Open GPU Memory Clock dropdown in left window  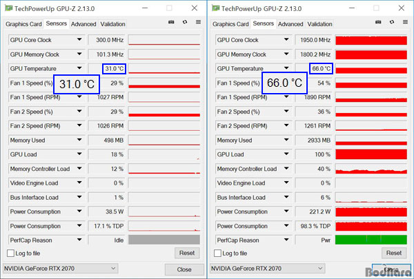click(79, 54)
